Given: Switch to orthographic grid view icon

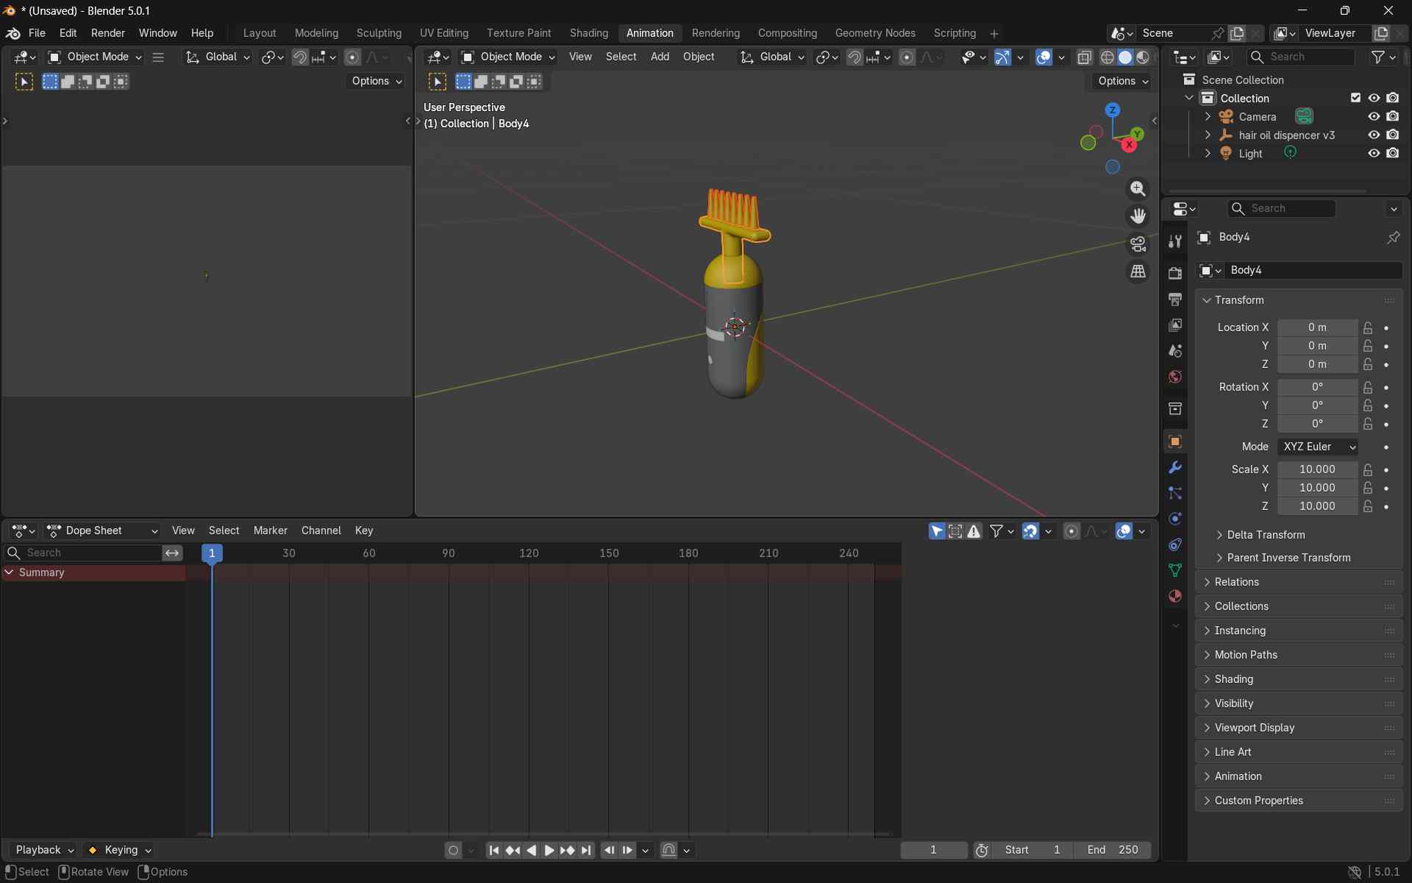Looking at the screenshot, I should tap(1138, 272).
